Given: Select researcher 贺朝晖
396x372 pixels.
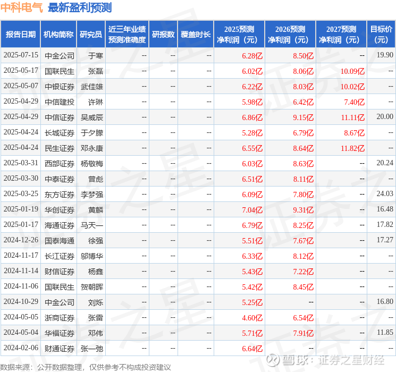Looking at the screenshot, I should coord(91,287).
